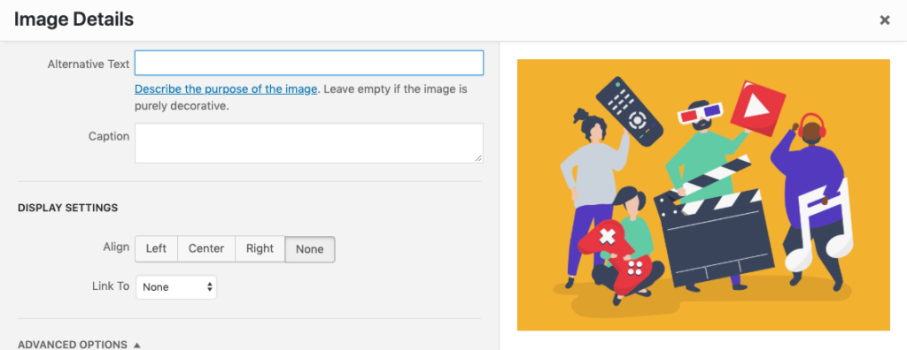Click the Alternative Text field label
907x350 pixels.
click(x=89, y=65)
